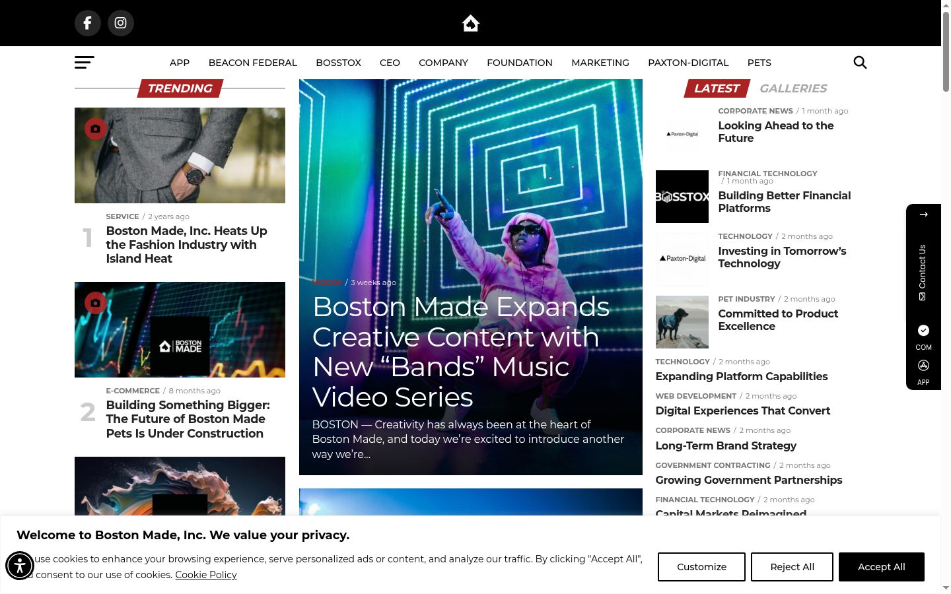Screen dimensions: 951x594
Task: Open the Instagram social link
Action: coord(120,23)
